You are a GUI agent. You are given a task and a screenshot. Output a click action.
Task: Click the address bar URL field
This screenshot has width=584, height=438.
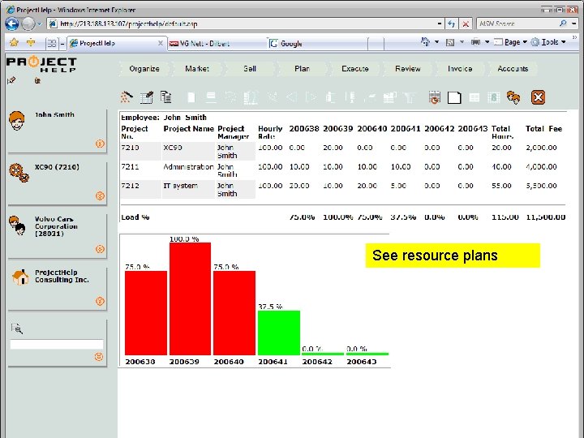(242, 24)
